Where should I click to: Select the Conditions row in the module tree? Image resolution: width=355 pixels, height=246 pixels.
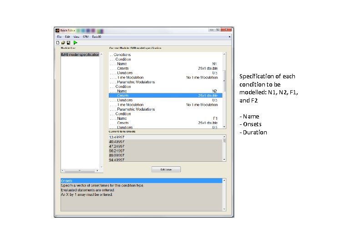(166, 55)
